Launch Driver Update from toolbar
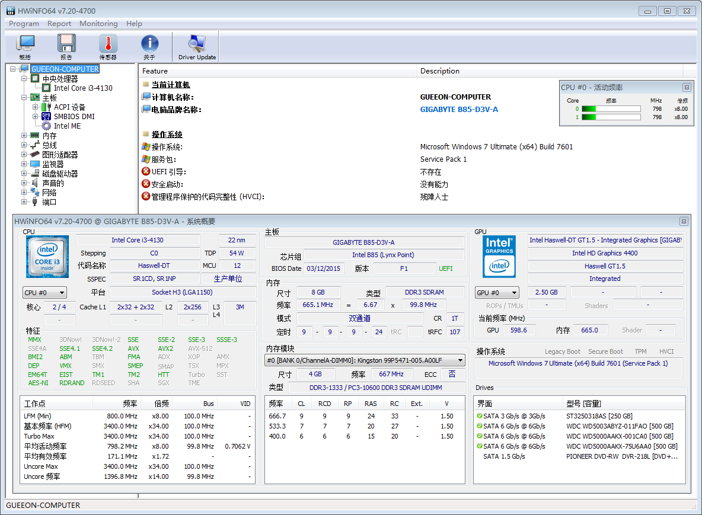 (x=197, y=47)
